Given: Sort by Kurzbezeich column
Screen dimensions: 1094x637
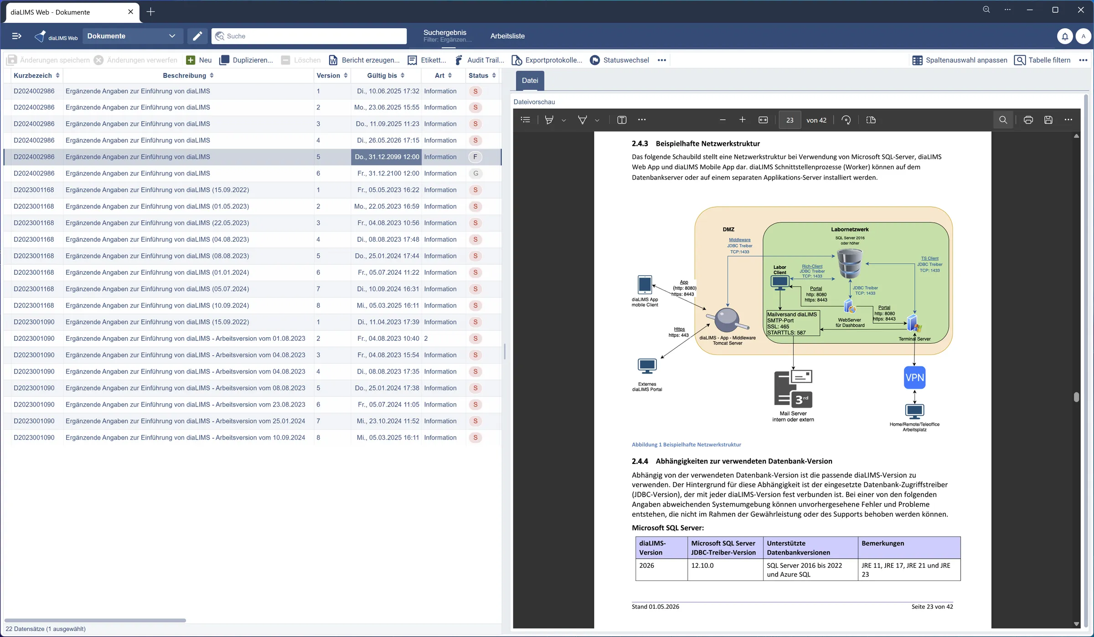Looking at the screenshot, I should point(36,76).
